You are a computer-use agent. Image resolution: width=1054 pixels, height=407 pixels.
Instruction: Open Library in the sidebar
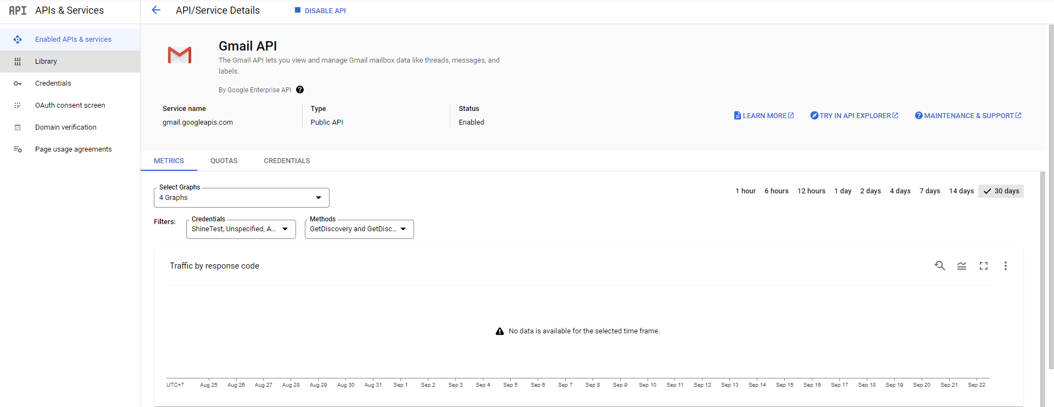click(x=70, y=62)
